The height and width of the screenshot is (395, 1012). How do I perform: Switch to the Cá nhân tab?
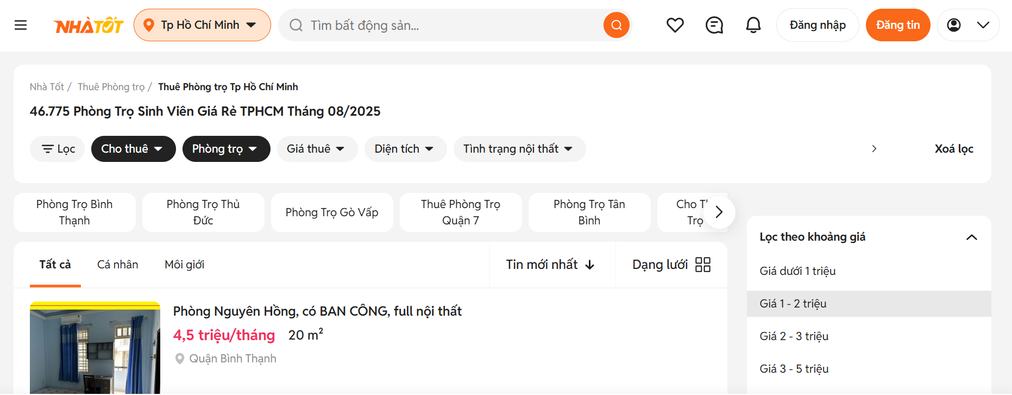pyautogui.click(x=118, y=265)
